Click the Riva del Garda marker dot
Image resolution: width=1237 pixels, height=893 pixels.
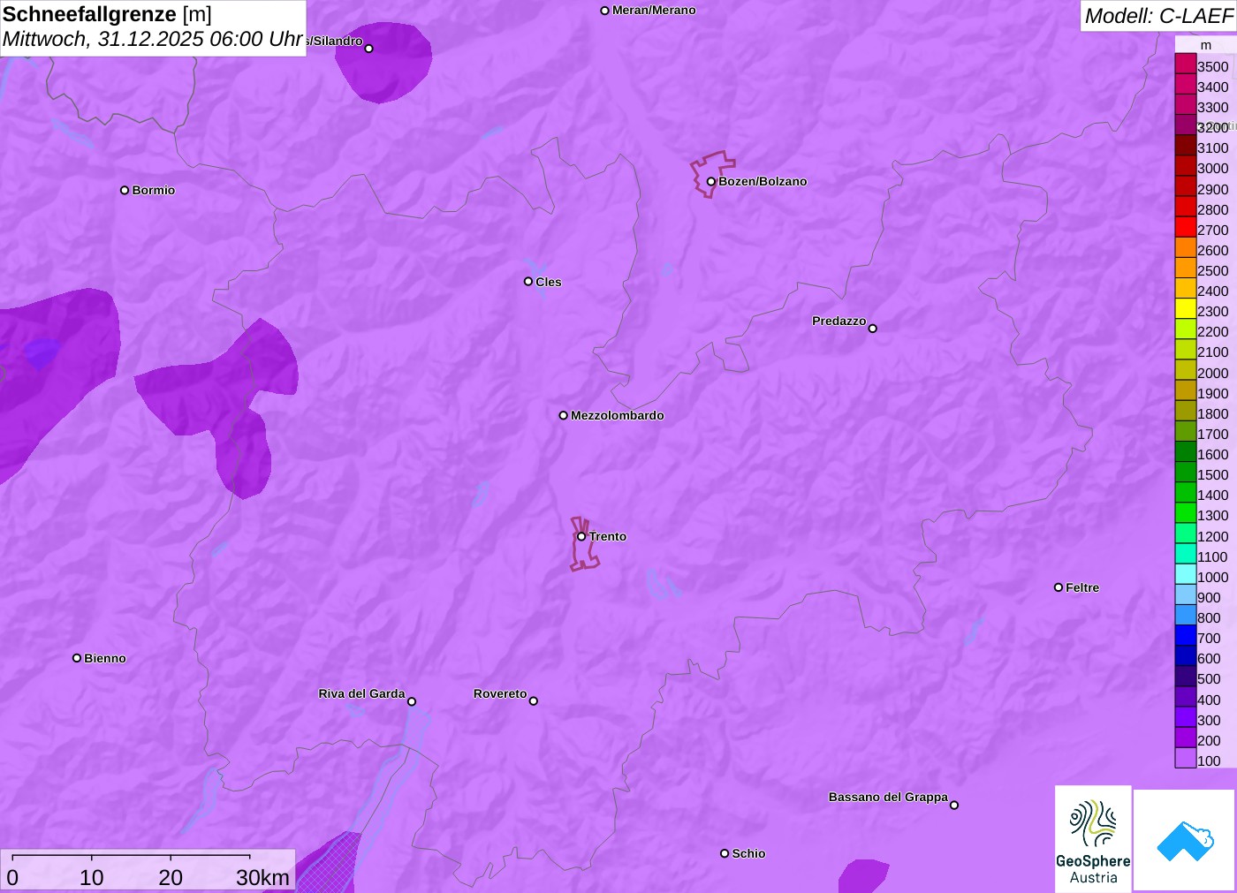pos(412,701)
